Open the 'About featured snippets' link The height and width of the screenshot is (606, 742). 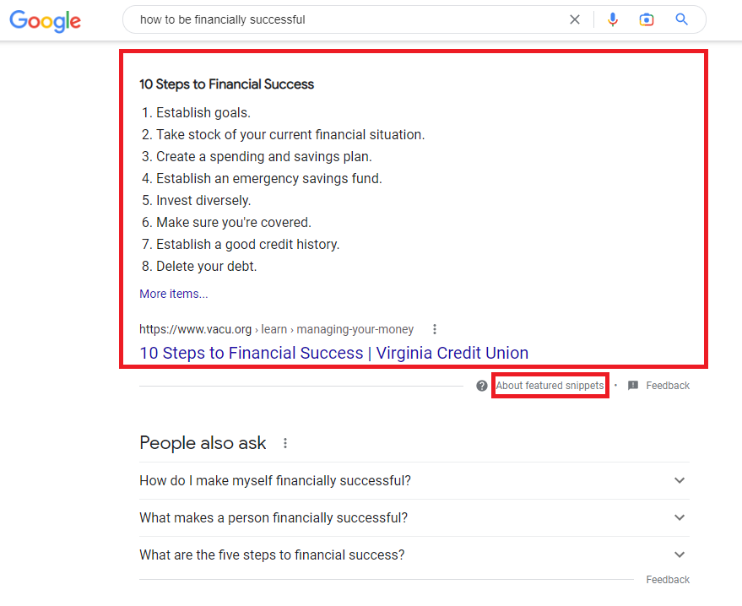pyautogui.click(x=550, y=385)
